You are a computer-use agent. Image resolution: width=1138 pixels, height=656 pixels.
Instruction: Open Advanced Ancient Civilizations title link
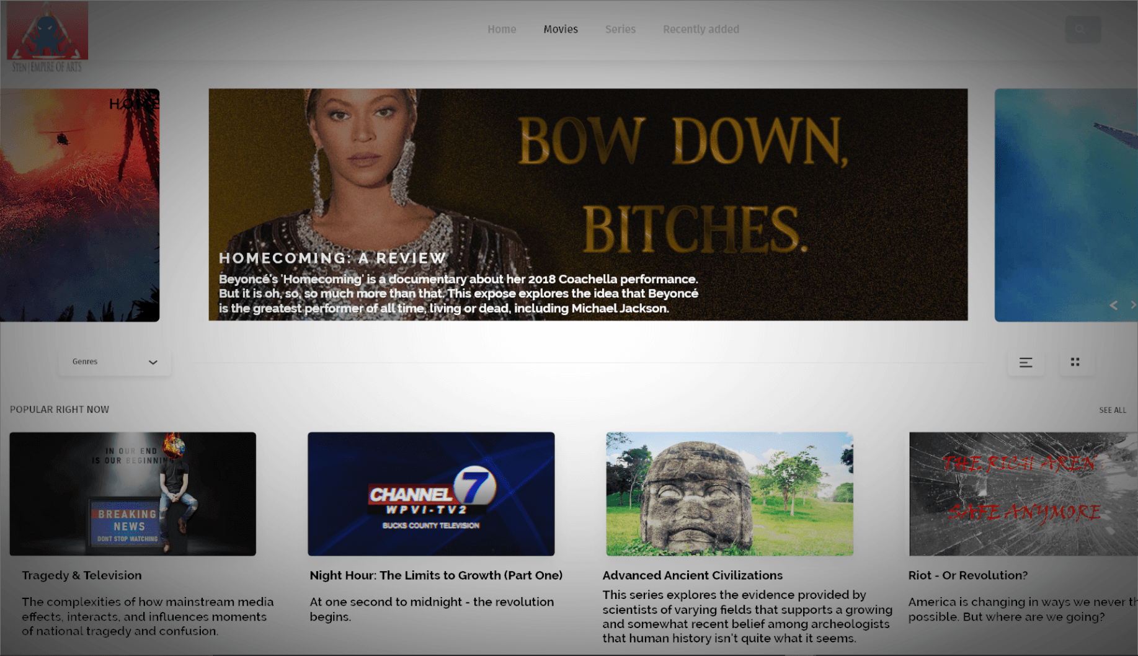coord(693,575)
